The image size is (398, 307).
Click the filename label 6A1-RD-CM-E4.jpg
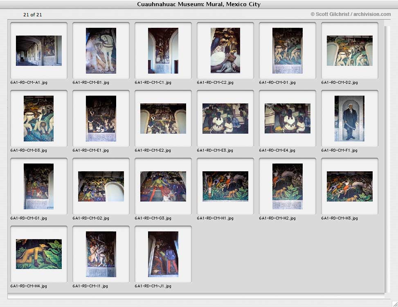277,150
